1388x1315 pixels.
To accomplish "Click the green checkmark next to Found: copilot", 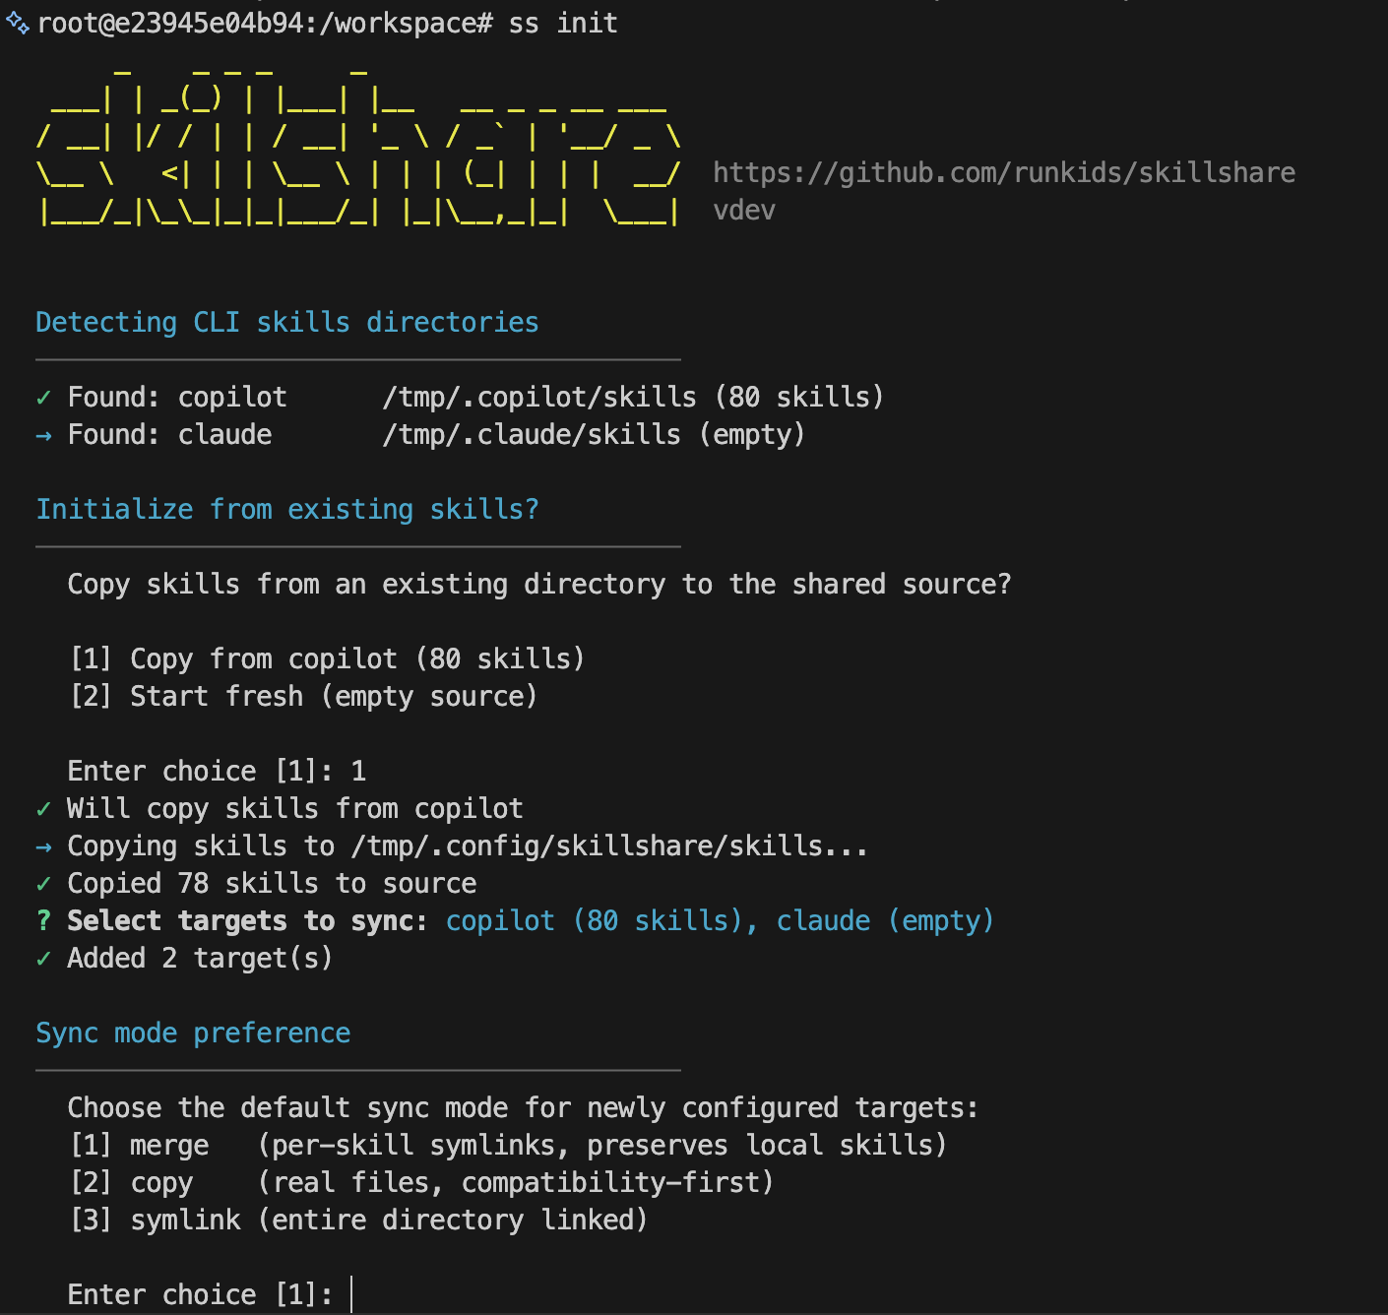I will [x=43, y=398].
